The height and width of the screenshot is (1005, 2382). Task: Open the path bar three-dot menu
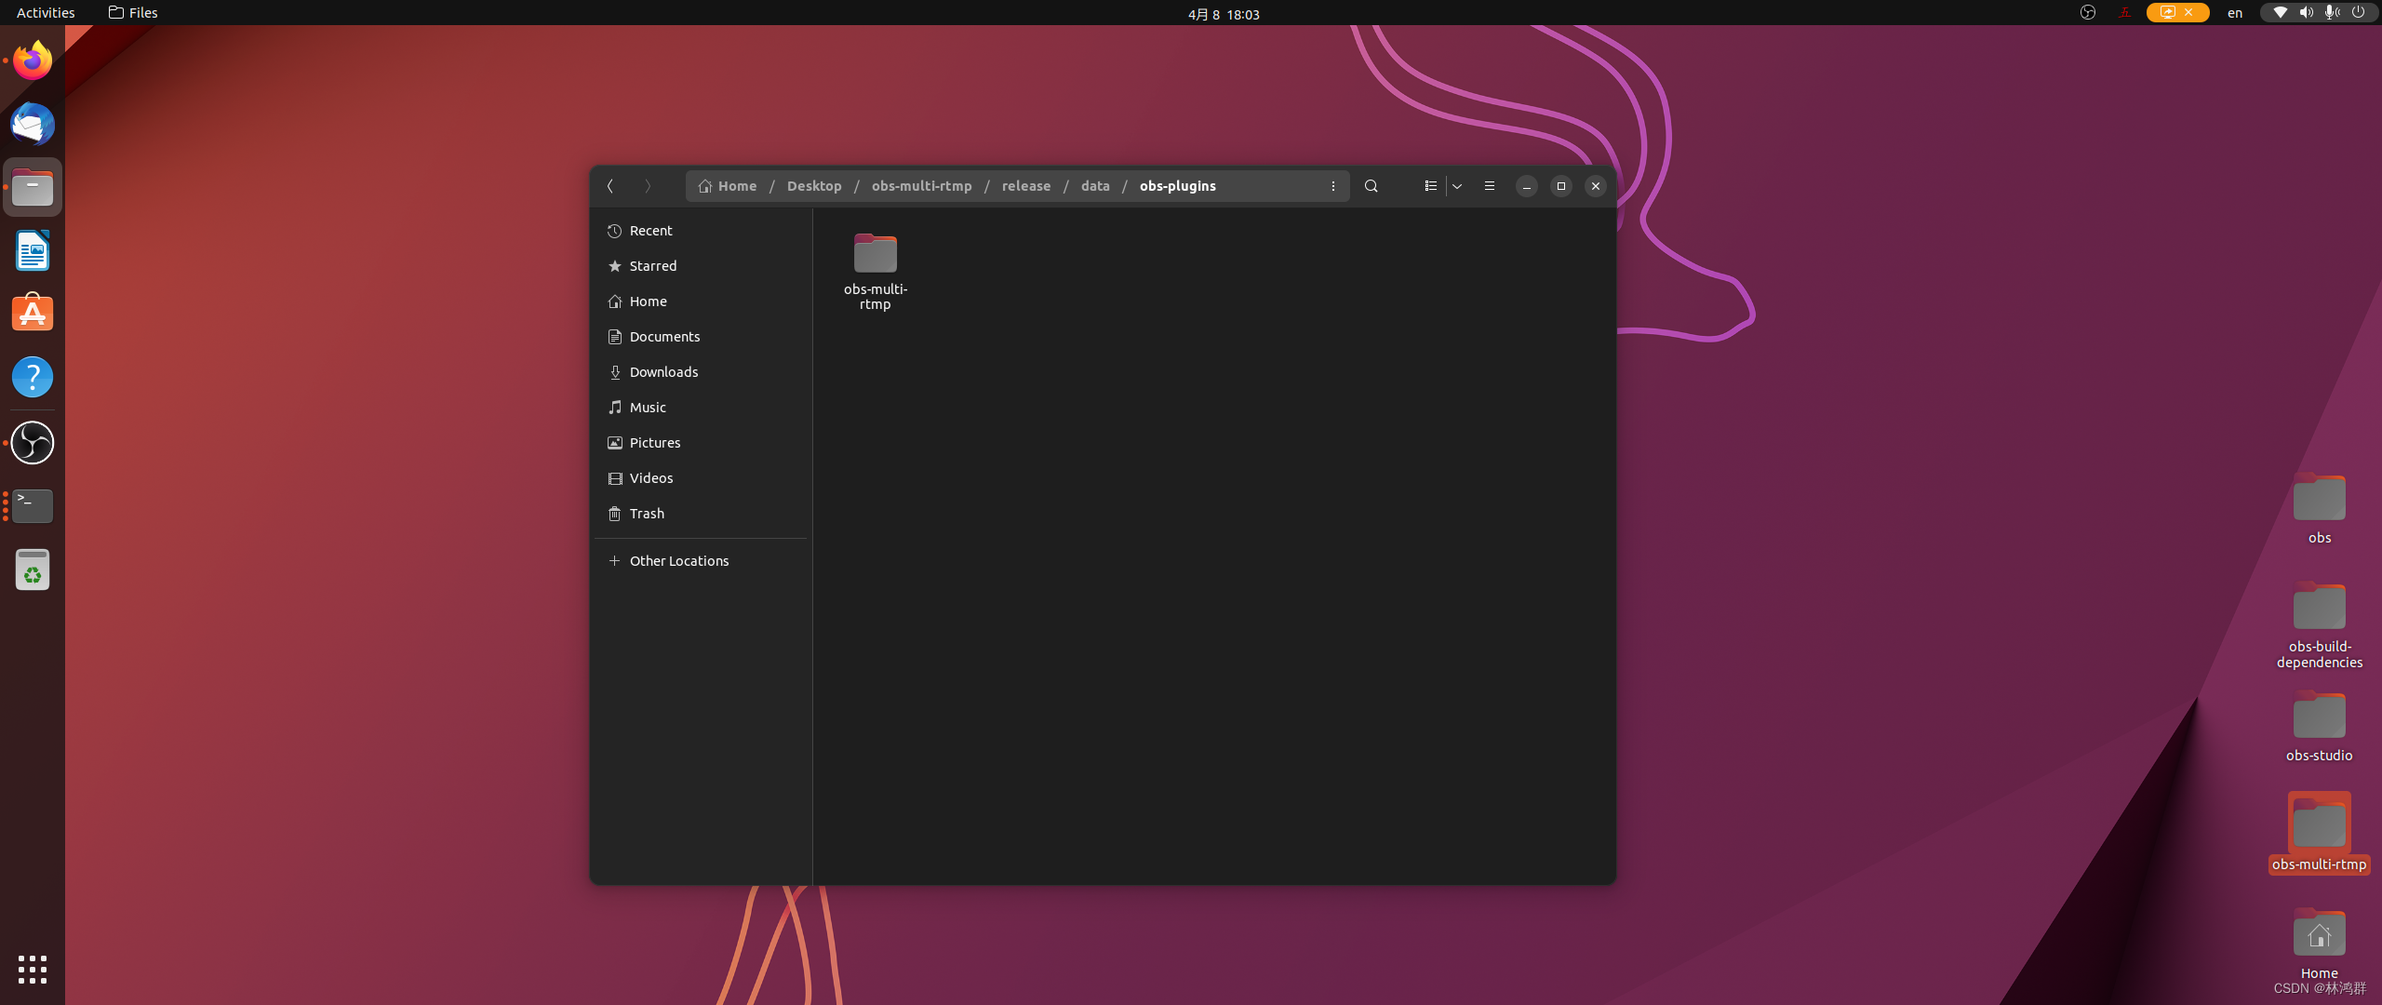click(x=1333, y=186)
